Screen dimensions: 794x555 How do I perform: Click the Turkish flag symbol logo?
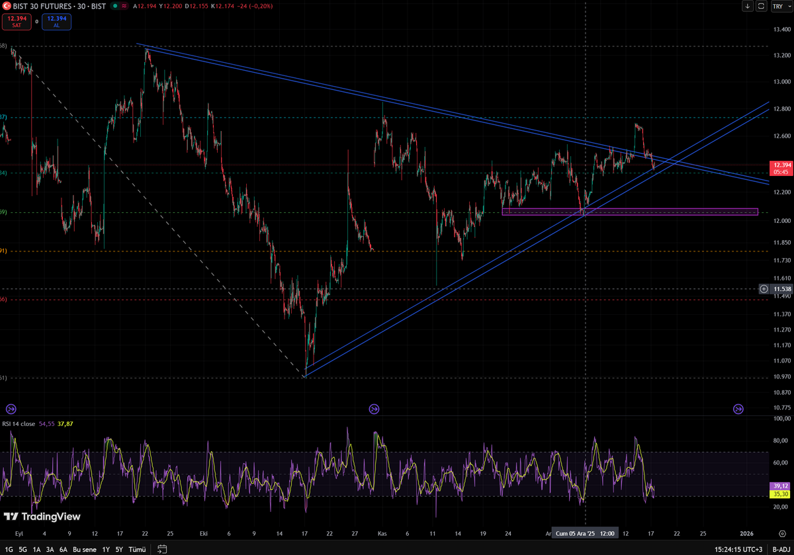click(x=6, y=6)
